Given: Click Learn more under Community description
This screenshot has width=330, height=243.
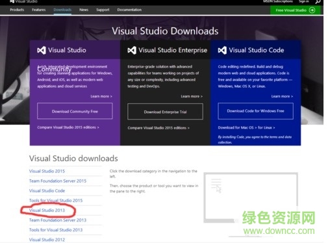Looking at the screenshot, I should pyautogui.click(x=101, y=96).
